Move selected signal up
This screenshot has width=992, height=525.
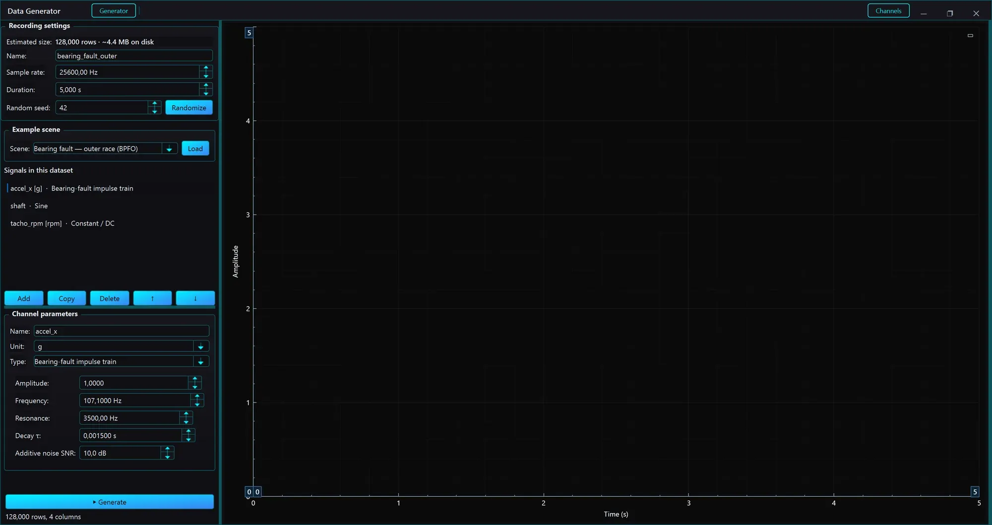152,298
